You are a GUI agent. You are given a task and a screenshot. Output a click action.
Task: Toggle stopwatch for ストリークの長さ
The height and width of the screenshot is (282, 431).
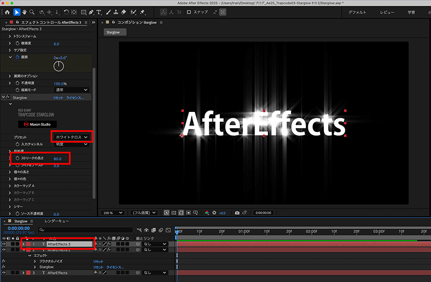(17, 158)
